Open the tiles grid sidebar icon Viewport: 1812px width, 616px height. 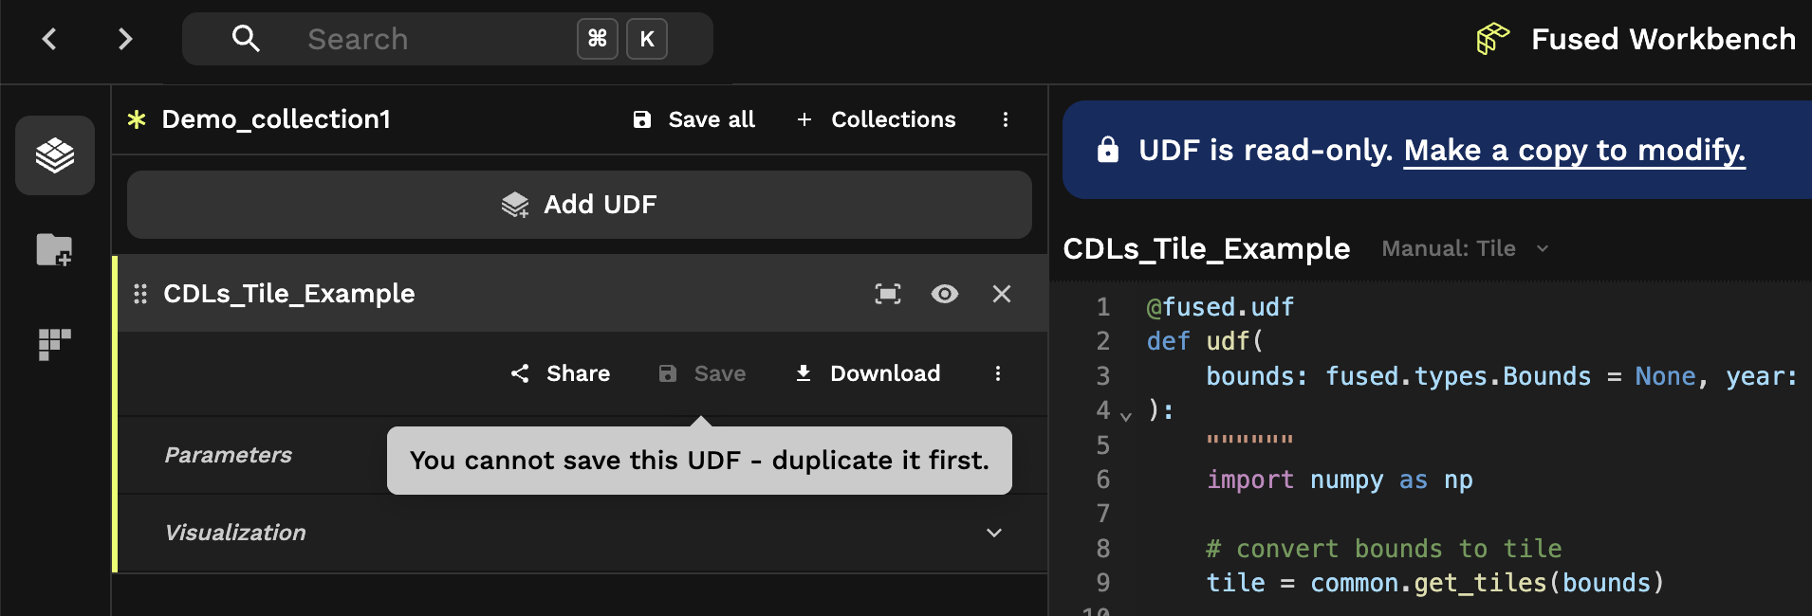point(54,344)
